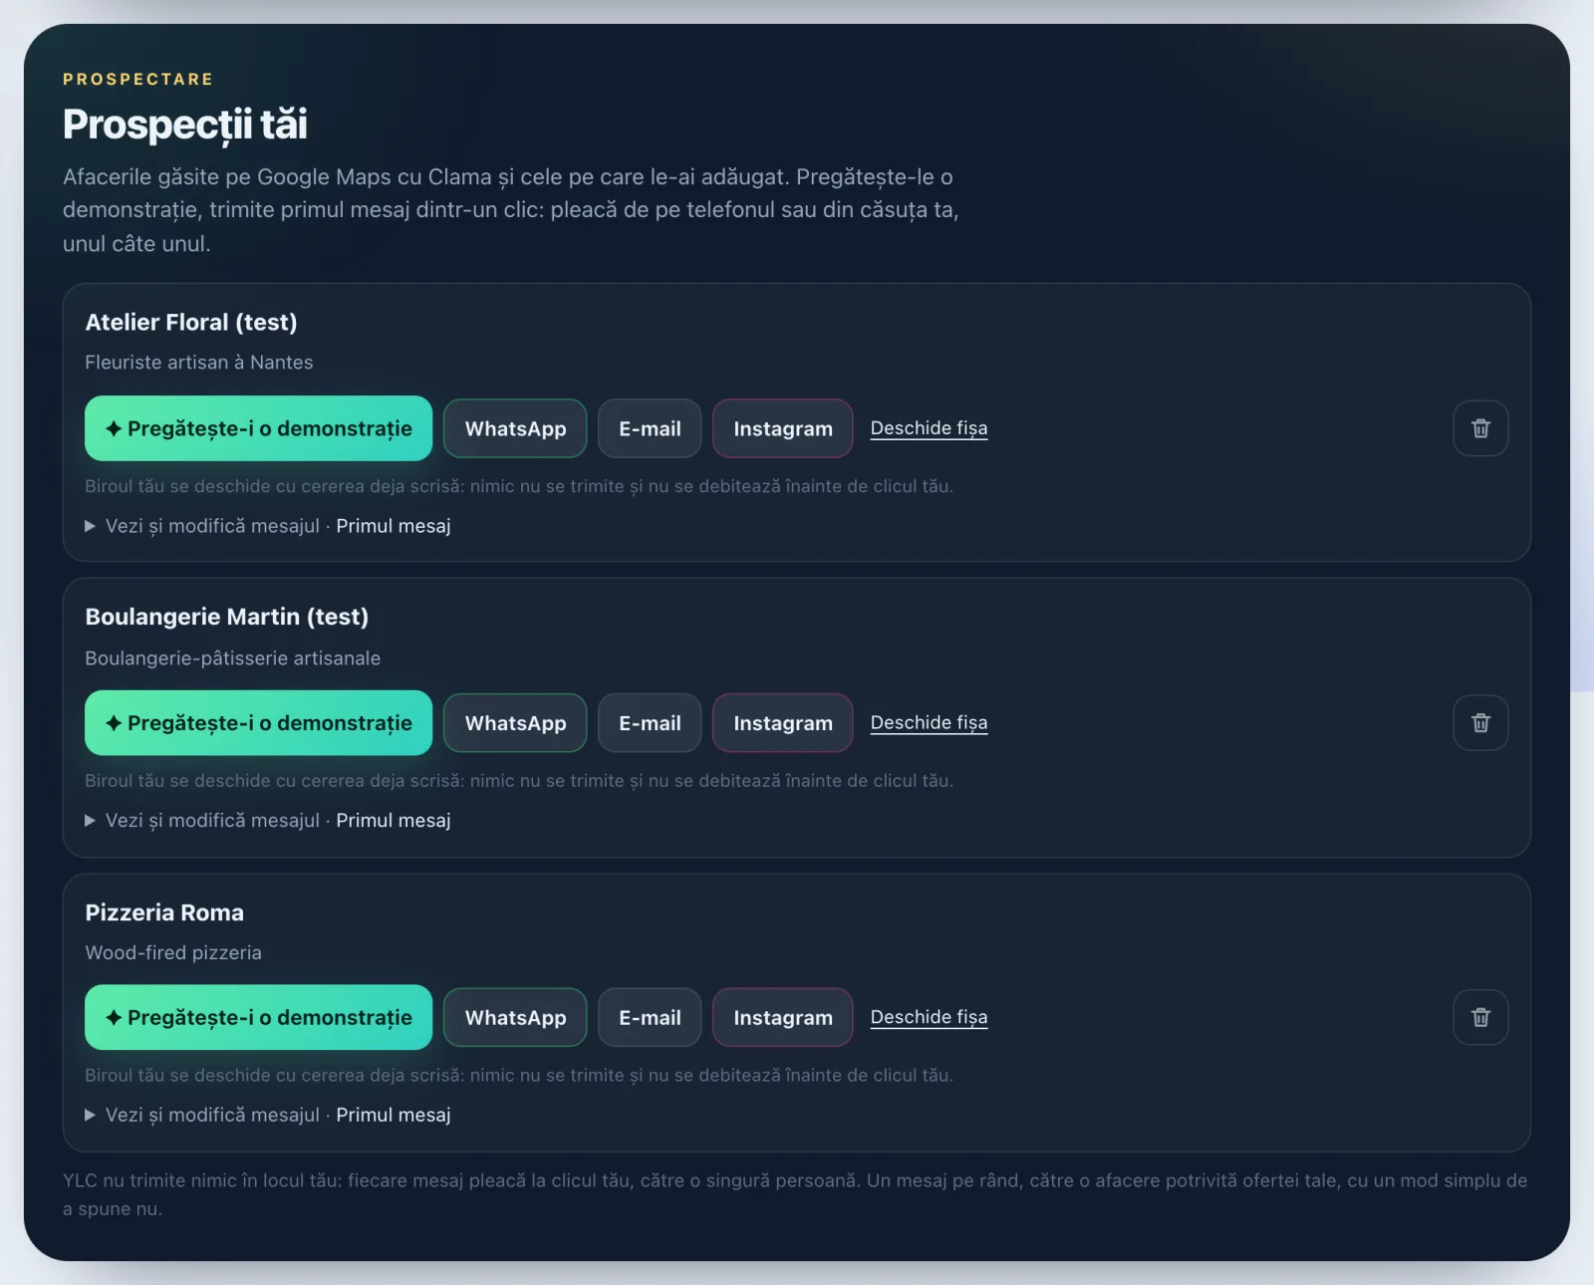
Task: Select the Boulangerie Martin (test) title
Action: 227,618
